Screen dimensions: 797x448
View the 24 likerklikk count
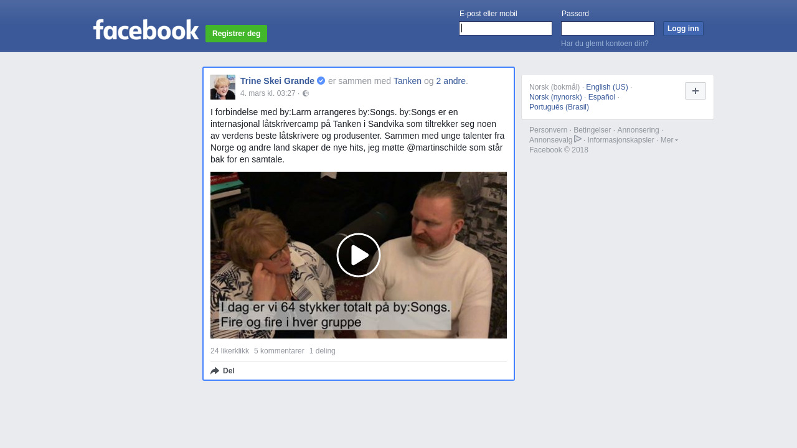coord(230,351)
